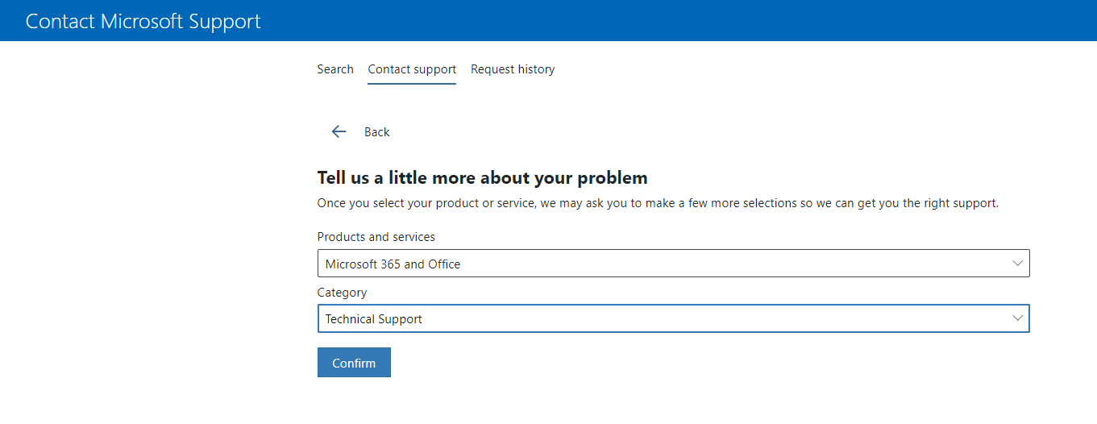Viewport: 1097px width, 424px height.
Task: Click the Category field label
Action: click(342, 293)
